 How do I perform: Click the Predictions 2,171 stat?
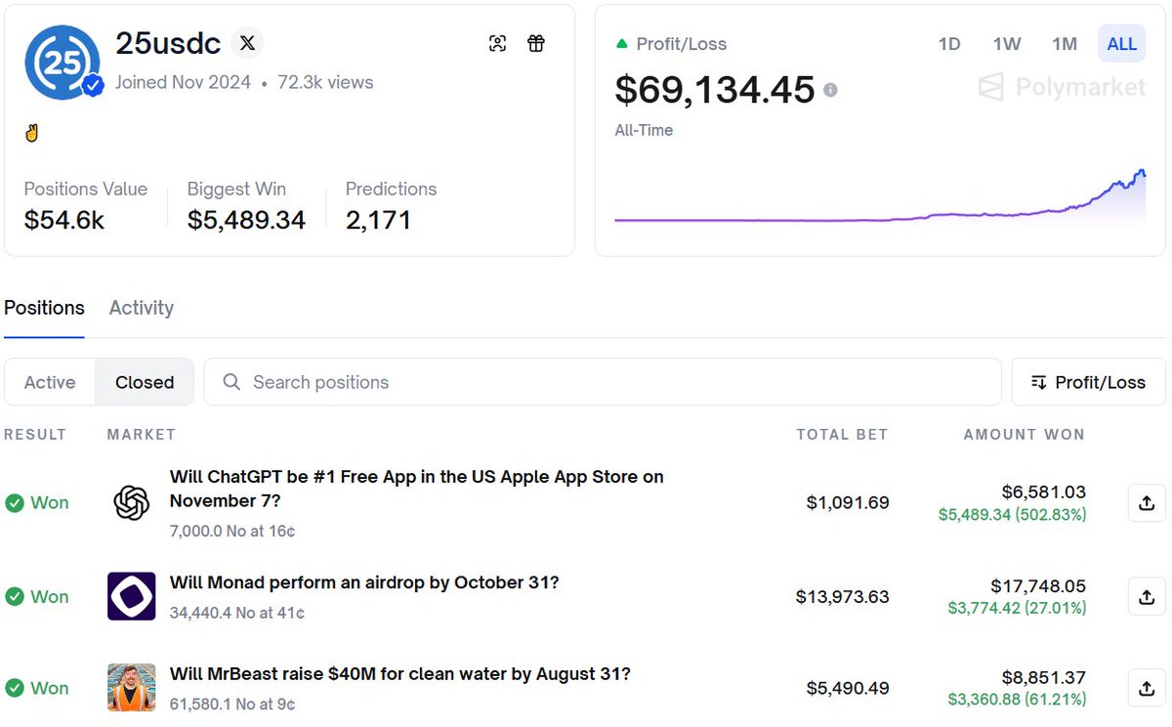point(391,205)
